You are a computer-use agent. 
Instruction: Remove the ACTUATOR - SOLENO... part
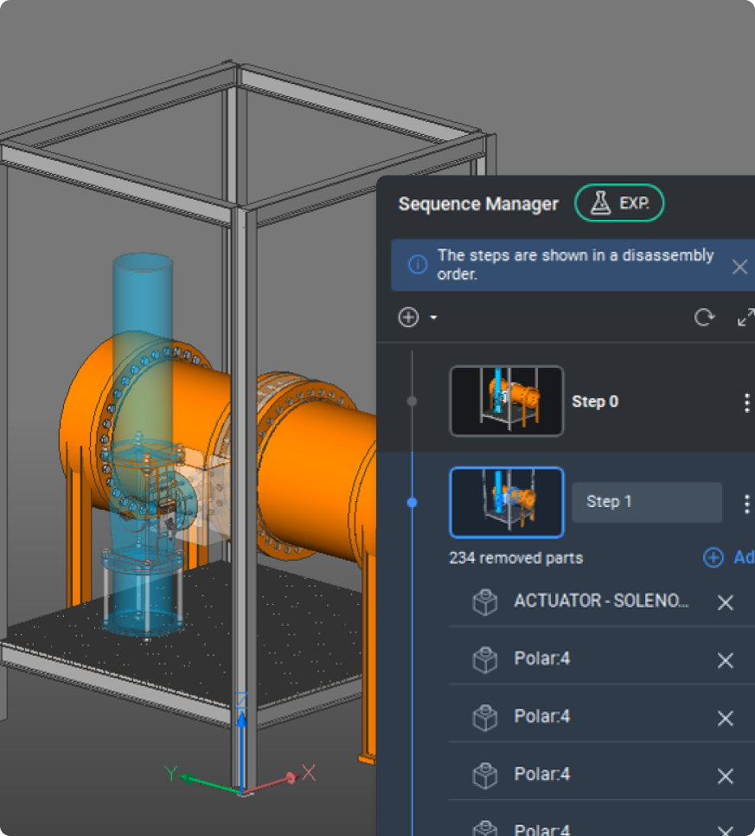pyautogui.click(x=725, y=602)
